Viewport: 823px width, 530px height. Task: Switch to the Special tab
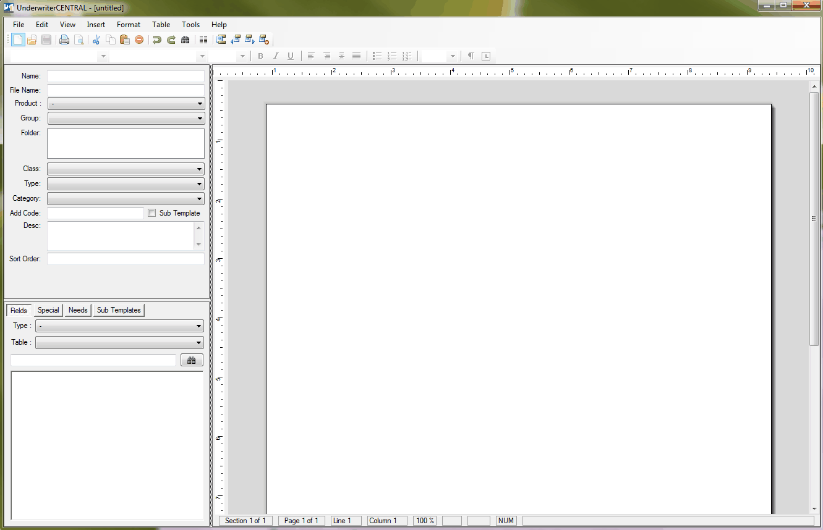[x=48, y=310]
